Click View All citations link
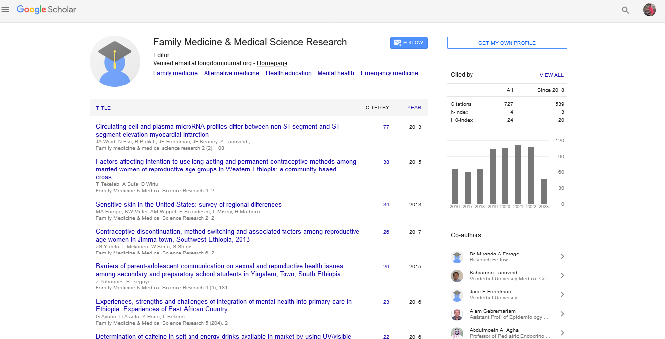Image resolution: width=665 pixels, height=339 pixels. click(551, 75)
